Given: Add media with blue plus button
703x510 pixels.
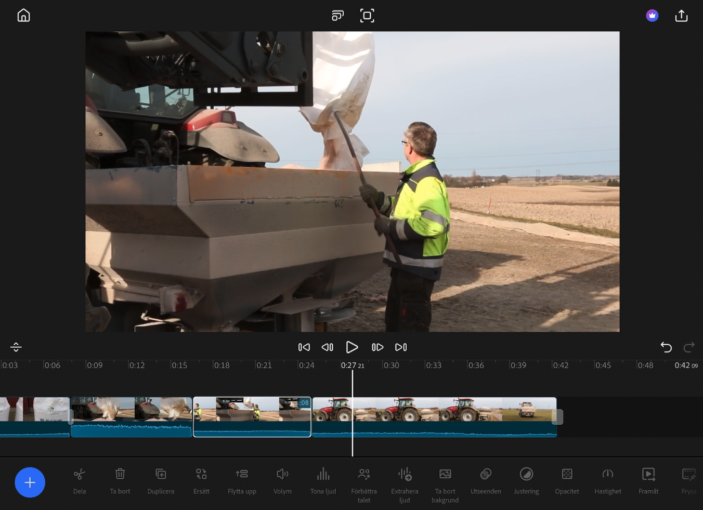Looking at the screenshot, I should click(30, 482).
